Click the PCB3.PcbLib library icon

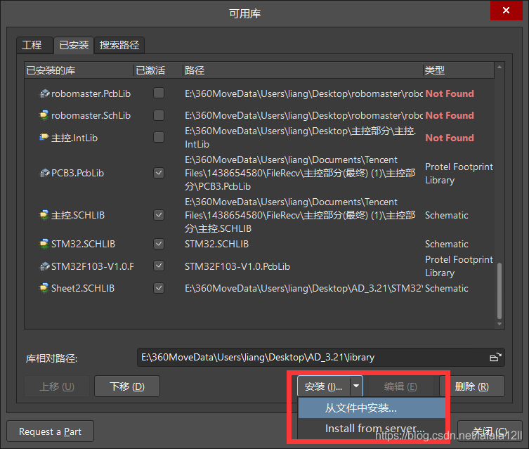(x=44, y=173)
